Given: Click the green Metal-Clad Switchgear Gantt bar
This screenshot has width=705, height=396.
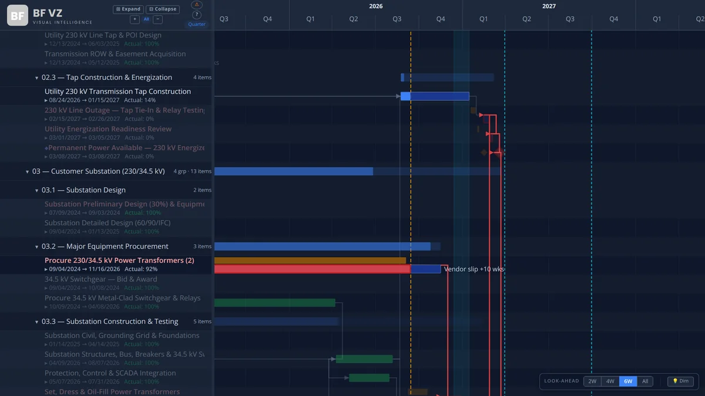Looking at the screenshot, I should pos(275,303).
